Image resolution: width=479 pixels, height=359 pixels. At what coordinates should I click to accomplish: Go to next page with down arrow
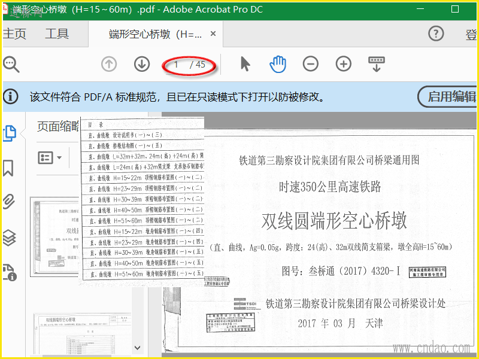[142, 64]
